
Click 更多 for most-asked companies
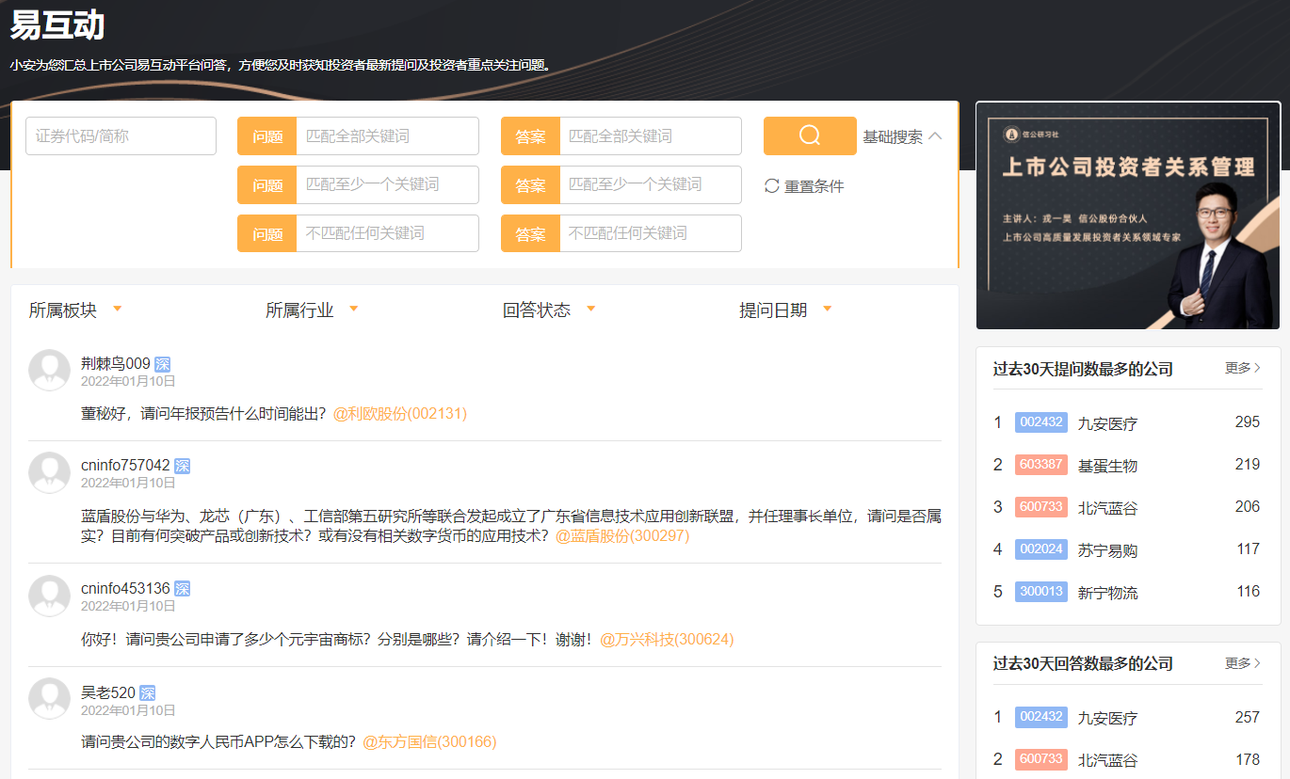pos(1243,368)
